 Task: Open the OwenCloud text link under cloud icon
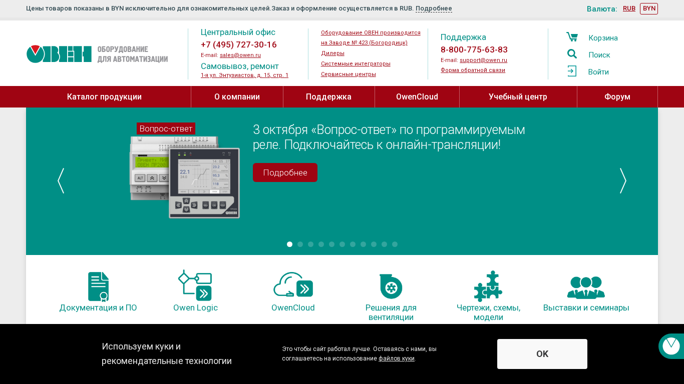tap(293, 307)
